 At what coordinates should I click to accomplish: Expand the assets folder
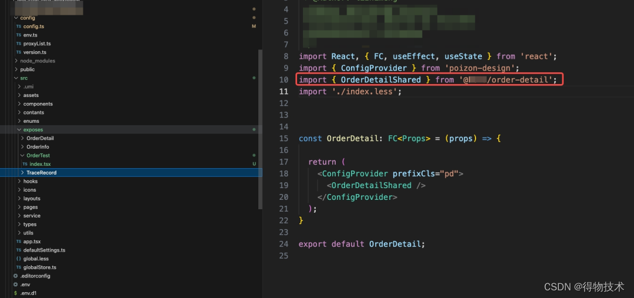(x=19, y=95)
